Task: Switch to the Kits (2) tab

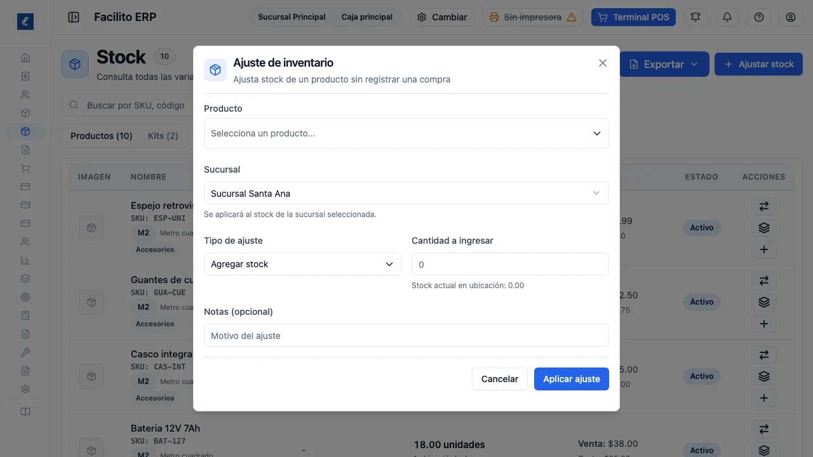Action: point(163,136)
